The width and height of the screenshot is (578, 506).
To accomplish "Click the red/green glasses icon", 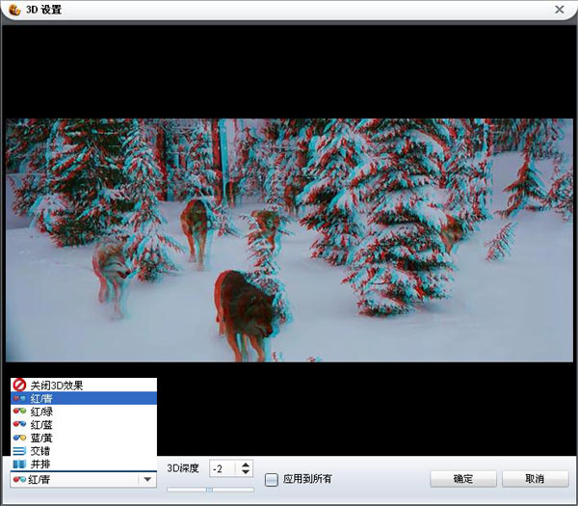I will coord(19,411).
